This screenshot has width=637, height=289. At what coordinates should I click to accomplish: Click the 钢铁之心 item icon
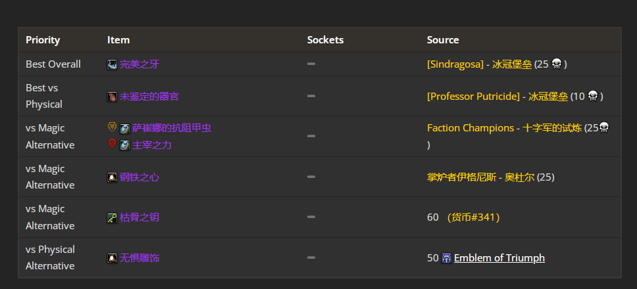coord(113,177)
